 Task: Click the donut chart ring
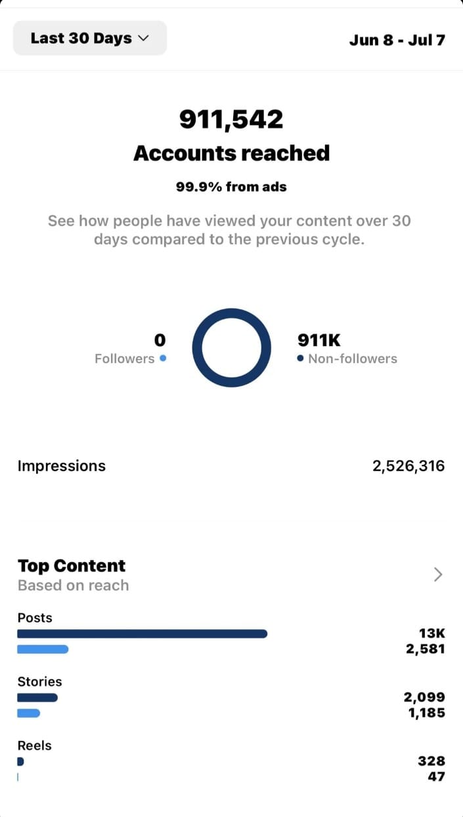tap(231, 348)
